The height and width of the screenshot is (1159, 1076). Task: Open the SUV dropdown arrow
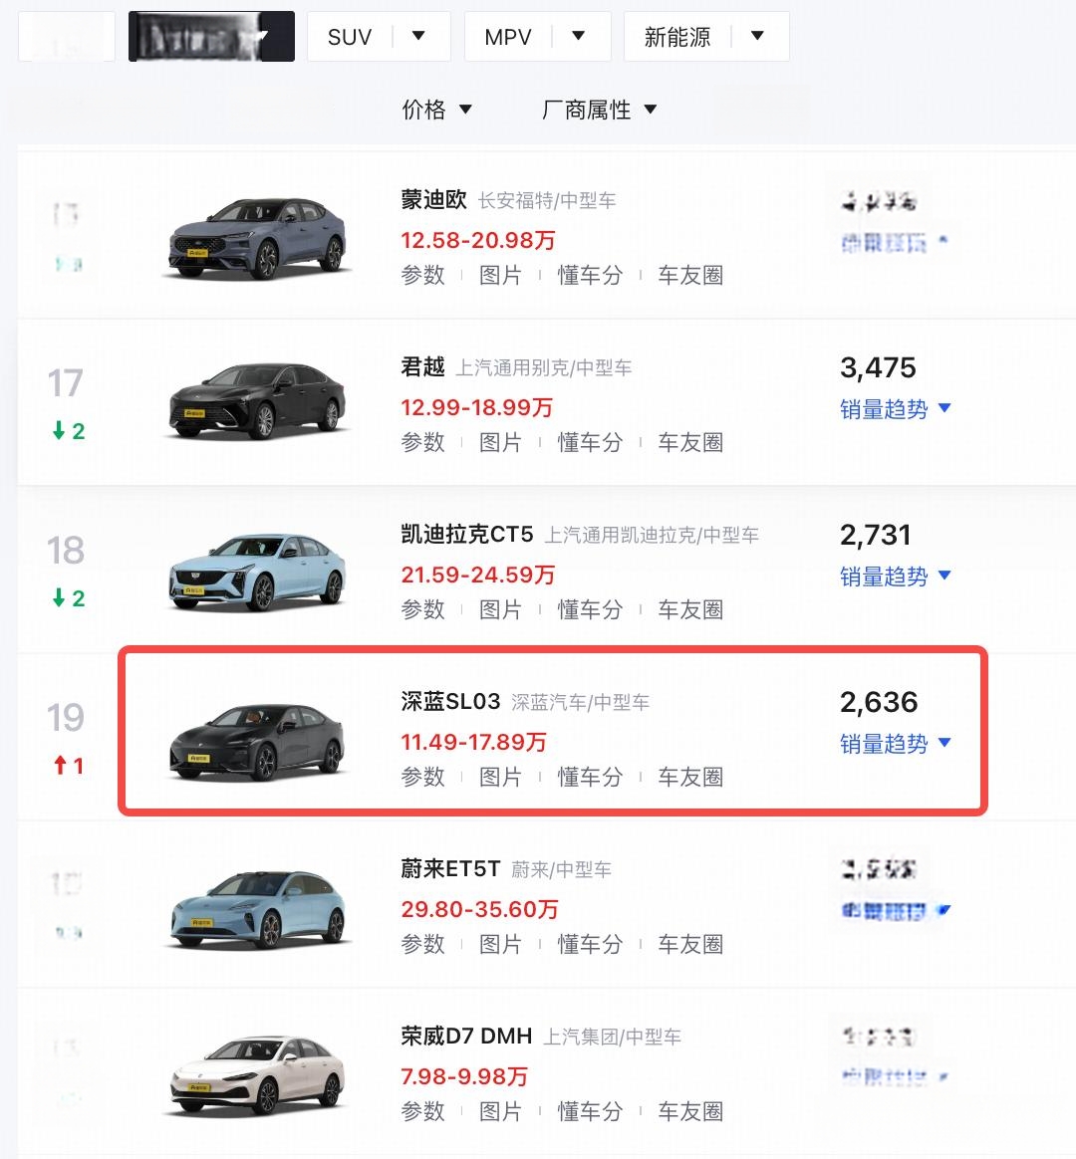(x=418, y=36)
